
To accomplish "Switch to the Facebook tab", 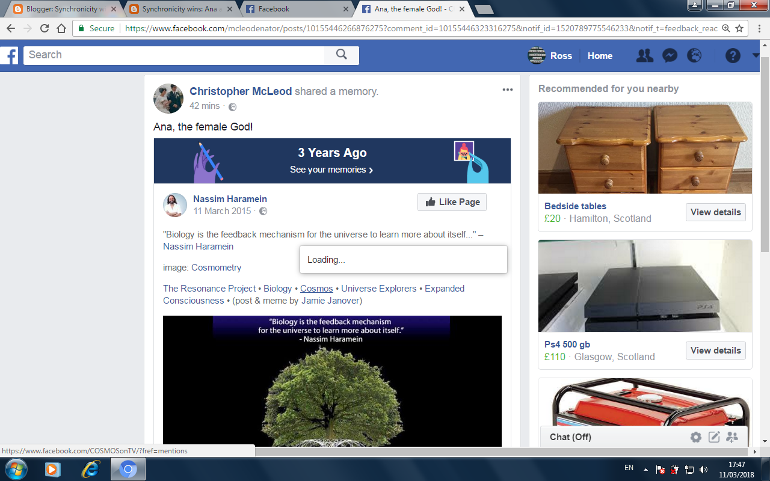I will coord(297,9).
